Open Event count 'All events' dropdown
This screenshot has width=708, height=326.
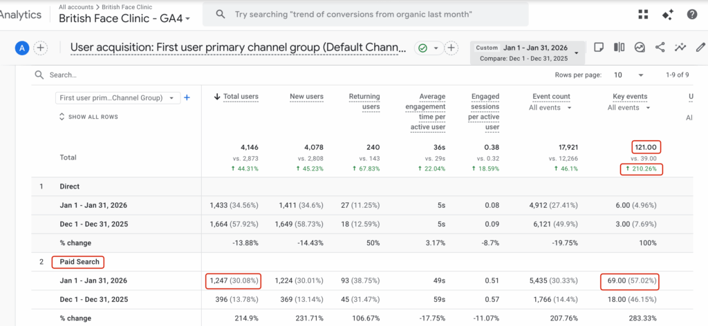(550, 107)
